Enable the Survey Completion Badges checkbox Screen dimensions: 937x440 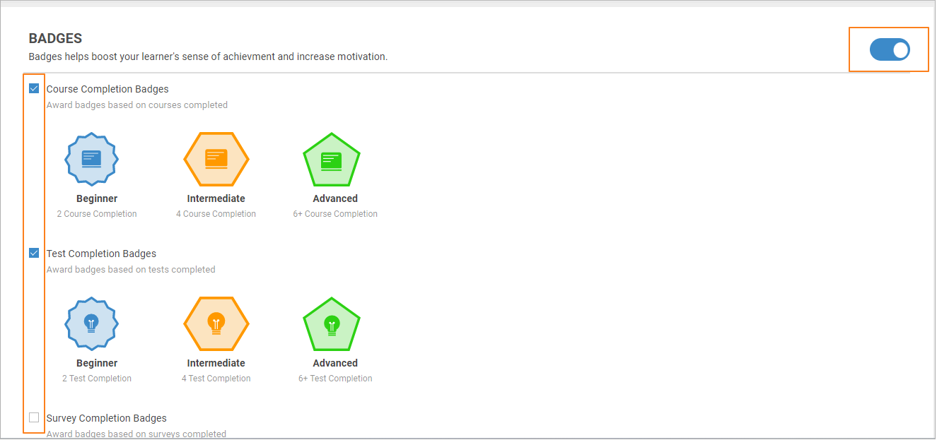tap(34, 417)
